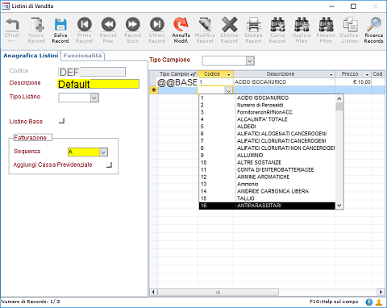Select the Anagrafica Listini tab
387x308 pixels.
tap(31, 56)
